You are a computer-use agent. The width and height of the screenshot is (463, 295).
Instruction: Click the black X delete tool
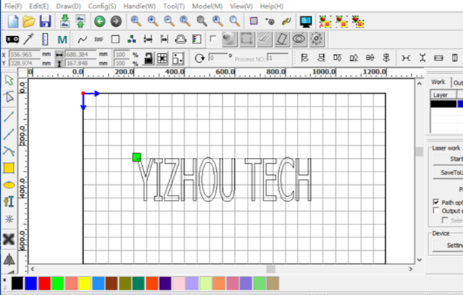(x=9, y=239)
